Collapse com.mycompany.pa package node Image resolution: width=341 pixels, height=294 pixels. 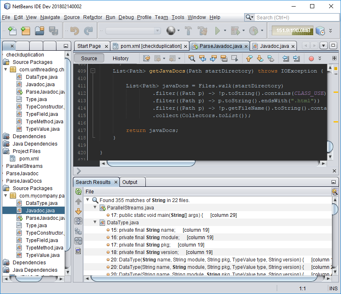click(6, 195)
